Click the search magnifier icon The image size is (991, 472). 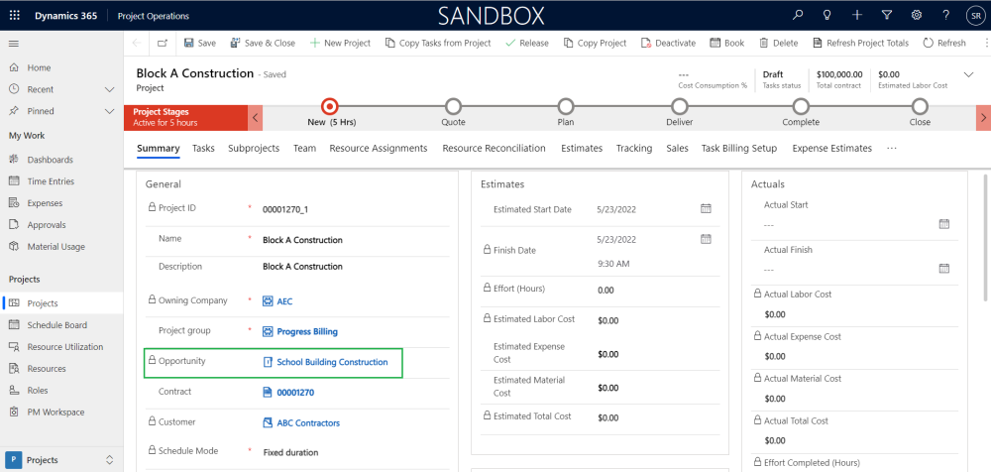tap(798, 16)
